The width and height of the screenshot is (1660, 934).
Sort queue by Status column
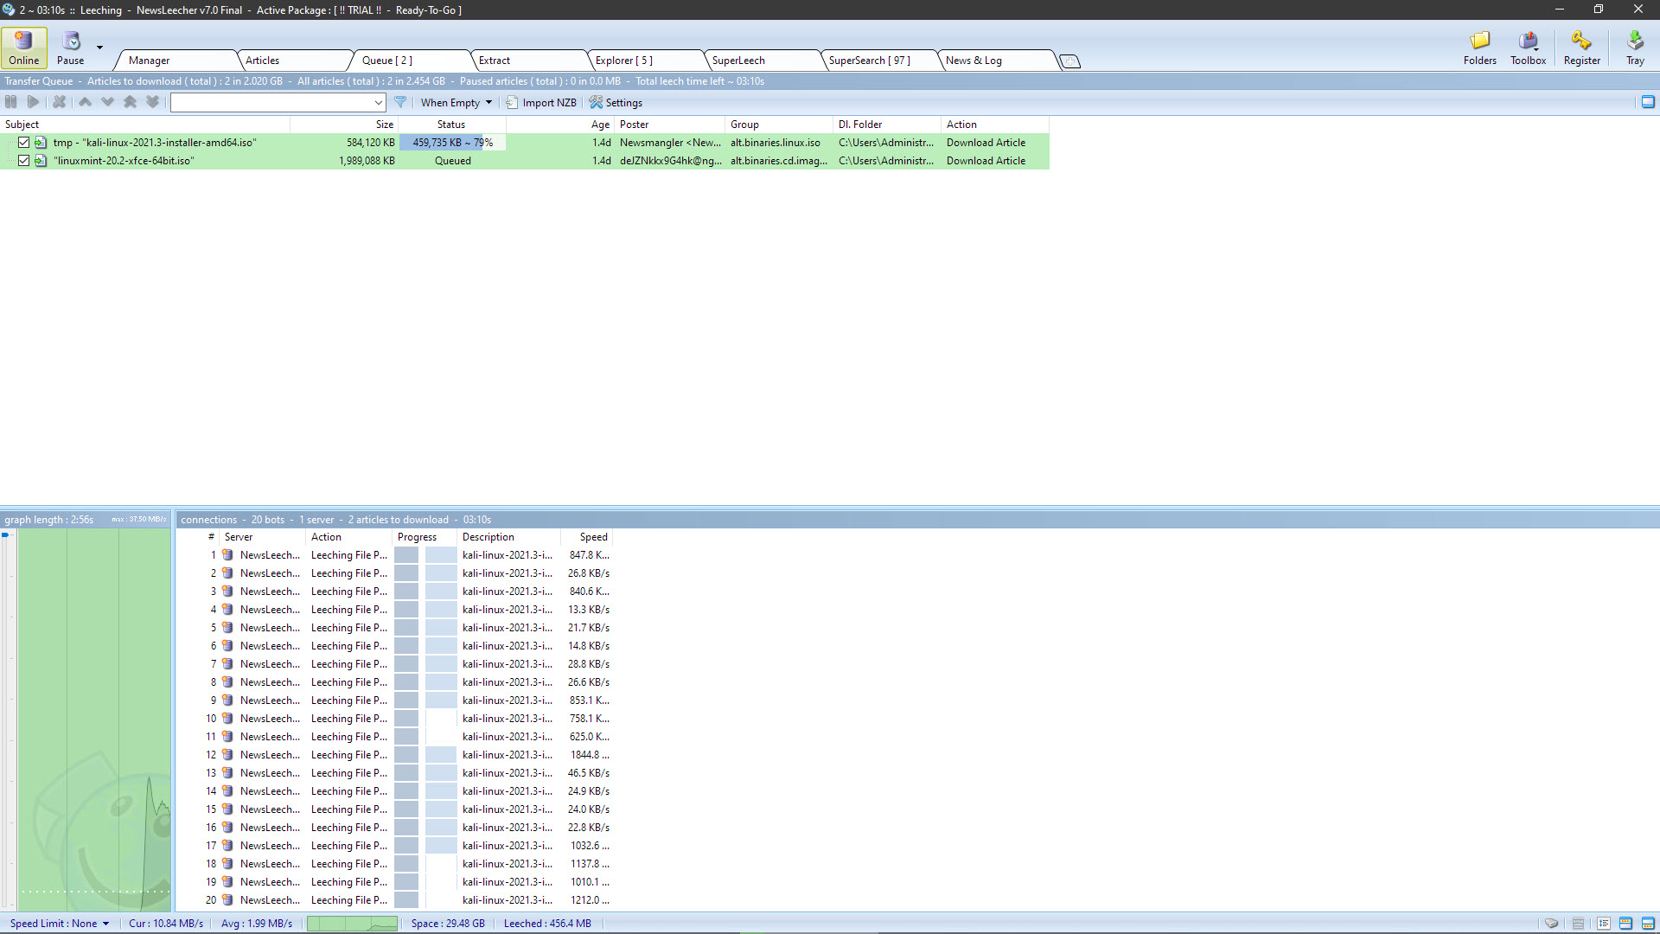click(451, 125)
